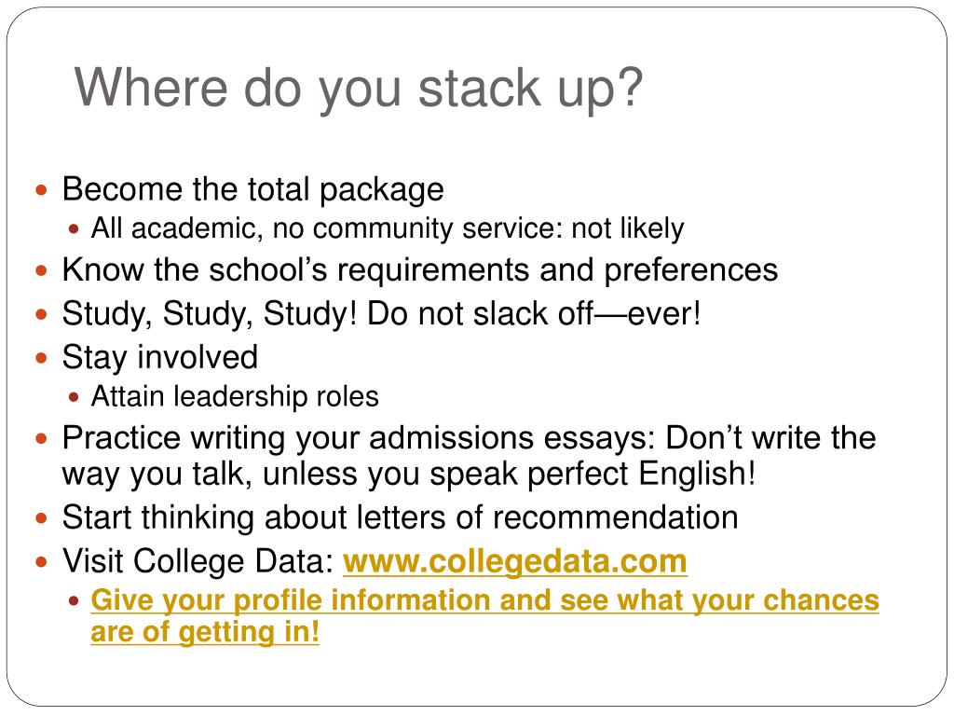Screen dimensions: 954x716
Task: Click the 'Study, Study, Study!' line
Action: click(x=381, y=313)
